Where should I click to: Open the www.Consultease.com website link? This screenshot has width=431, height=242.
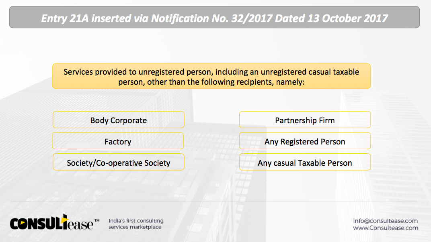pyautogui.click(x=386, y=228)
